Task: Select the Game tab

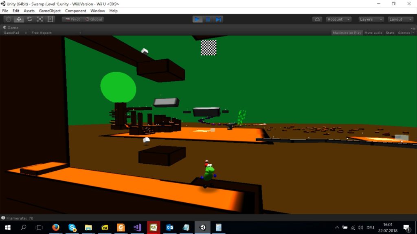Action: coord(11,28)
